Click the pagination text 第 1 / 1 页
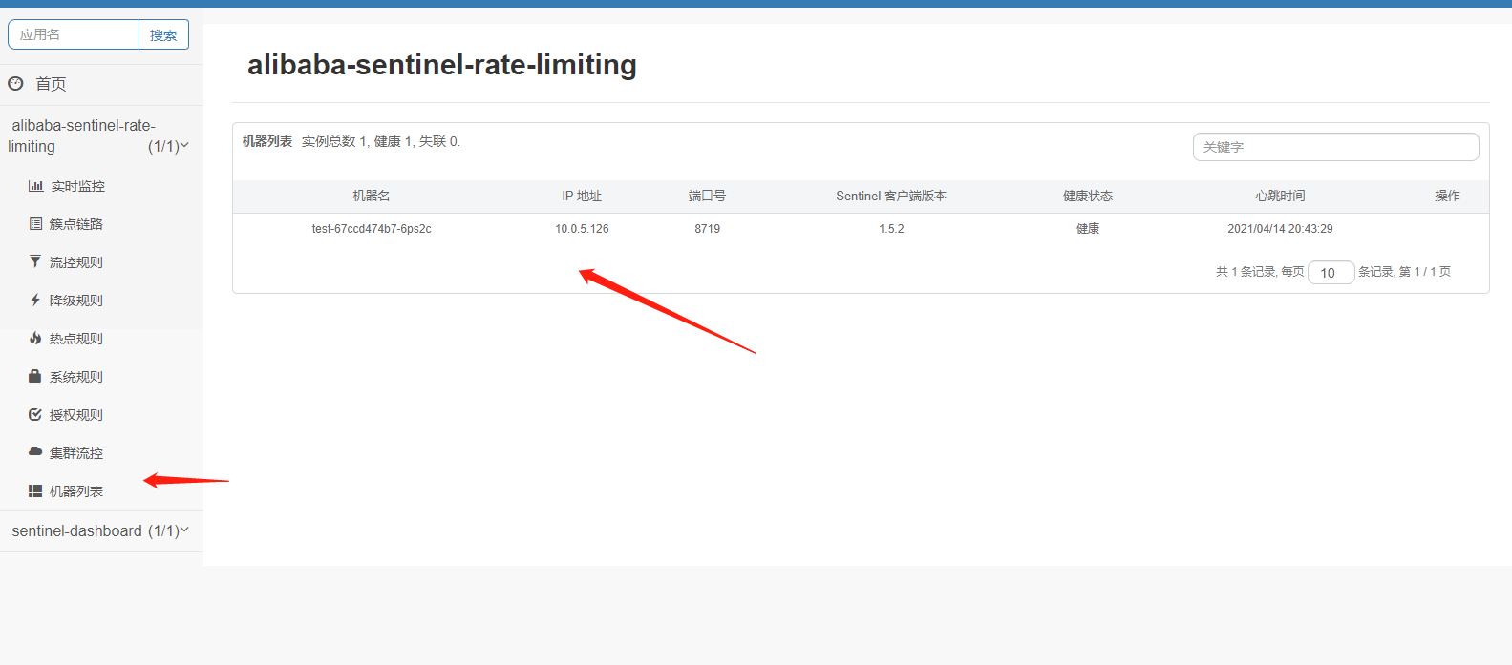The width and height of the screenshot is (1512, 665). [1425, 272]
